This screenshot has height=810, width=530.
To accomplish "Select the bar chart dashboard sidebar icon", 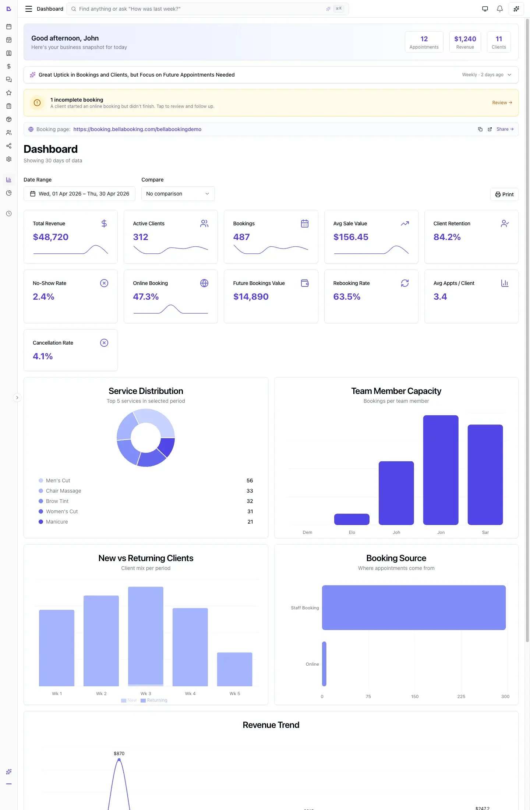I will tap(9, 180).
